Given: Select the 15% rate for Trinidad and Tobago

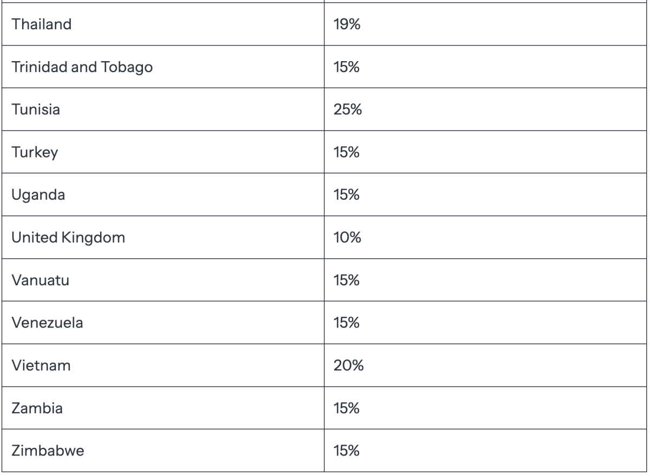Looking at the screenshot, I should [x=347, y=67].
